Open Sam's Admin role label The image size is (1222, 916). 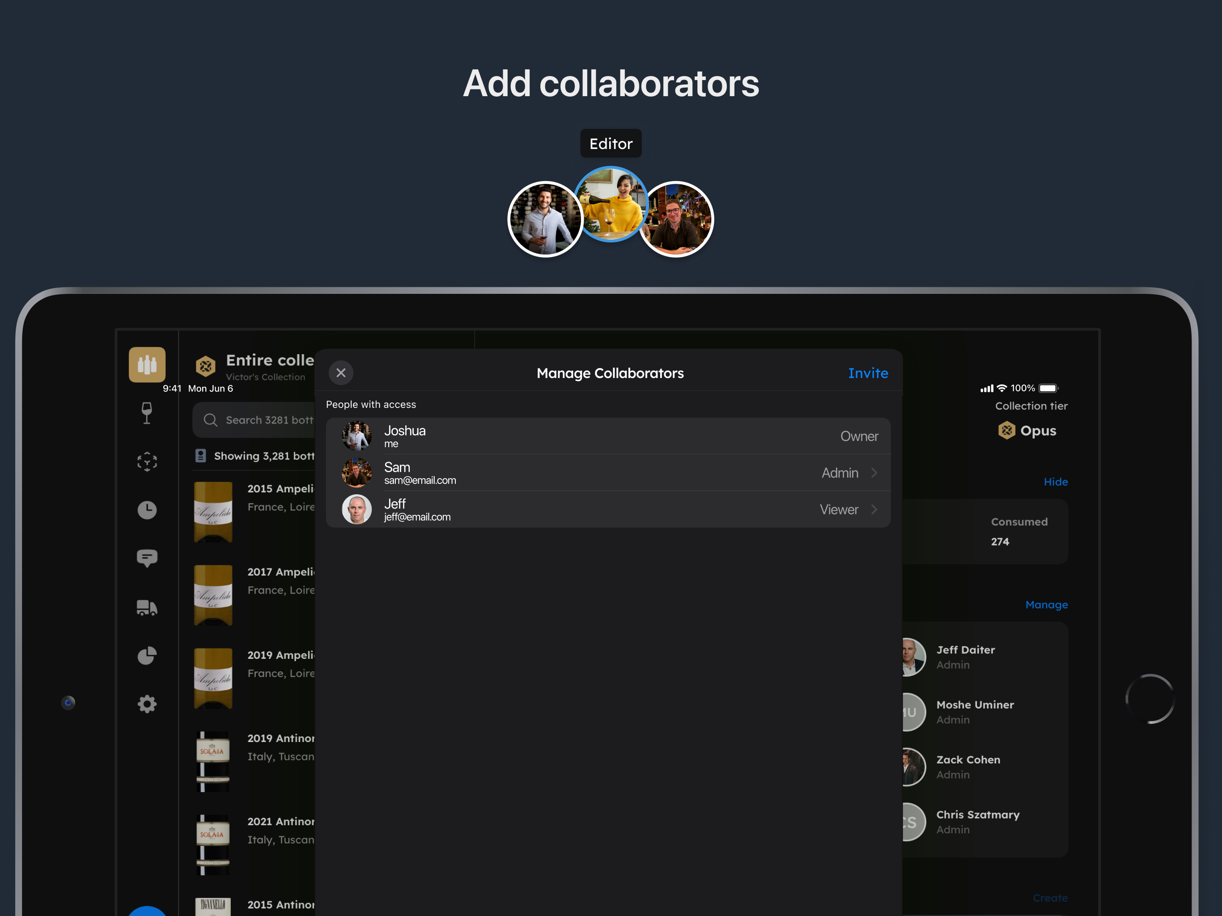(840, 473)
